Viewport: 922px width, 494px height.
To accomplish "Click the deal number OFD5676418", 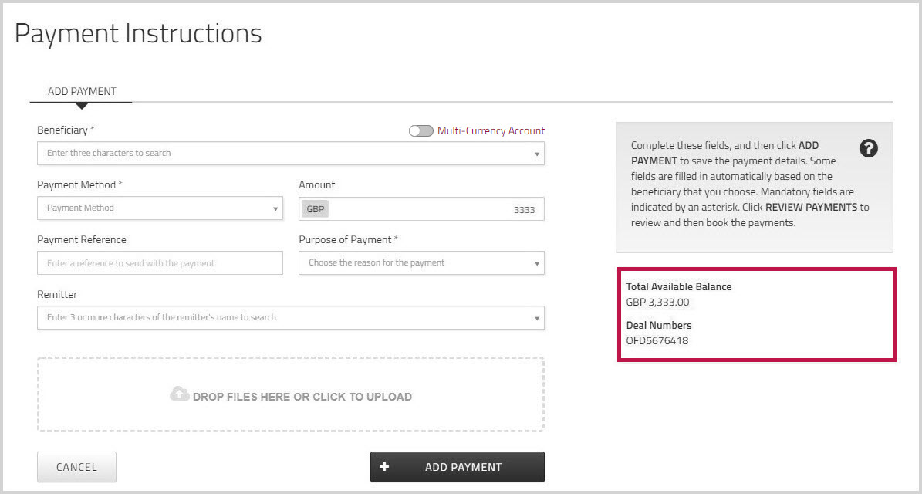I will click(657, 340).
